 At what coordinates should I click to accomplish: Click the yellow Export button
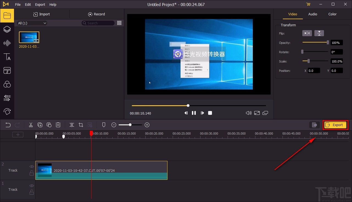[x=335, y=125]
